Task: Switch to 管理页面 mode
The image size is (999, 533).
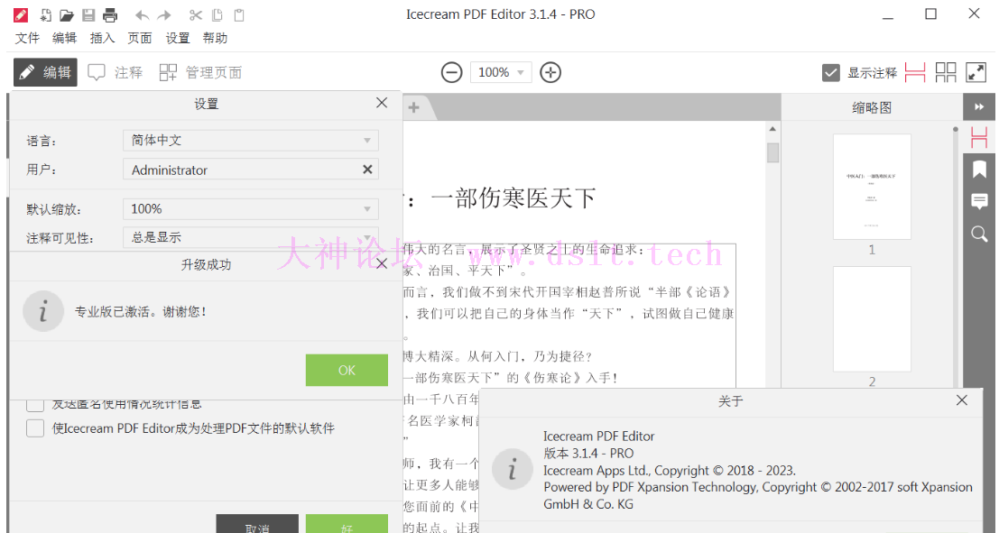Action: pos(200,72)
